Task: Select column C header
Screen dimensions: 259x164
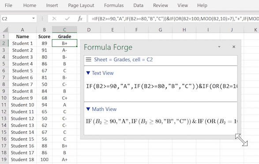Action: 64,30
